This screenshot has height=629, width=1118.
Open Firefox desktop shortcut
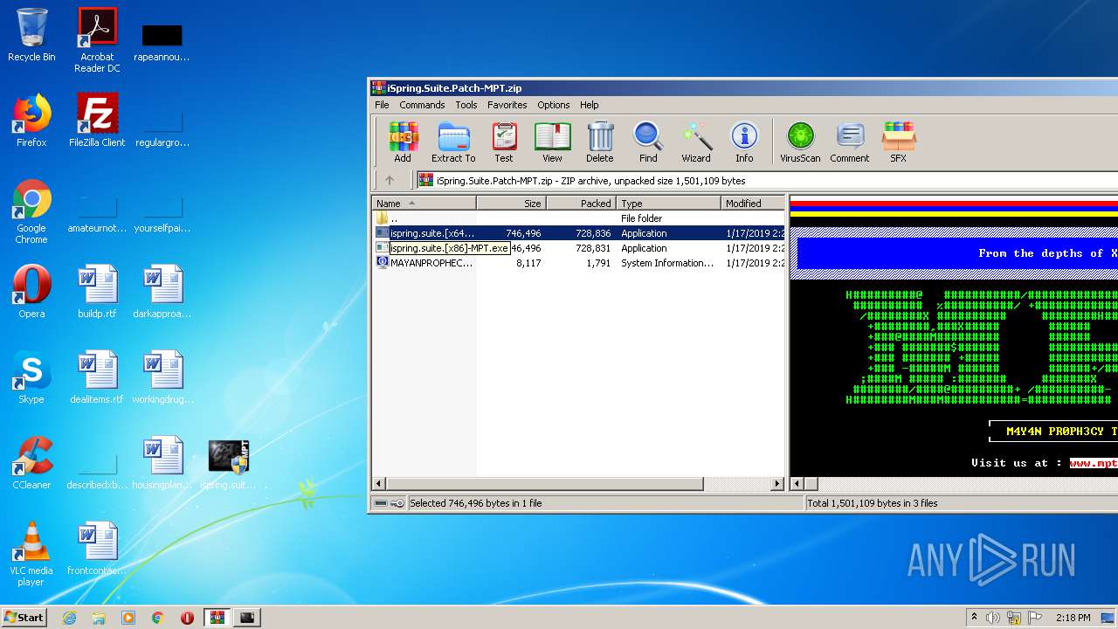point(31,121)
